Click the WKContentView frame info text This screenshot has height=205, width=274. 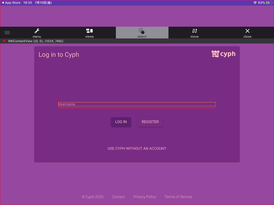36,41
